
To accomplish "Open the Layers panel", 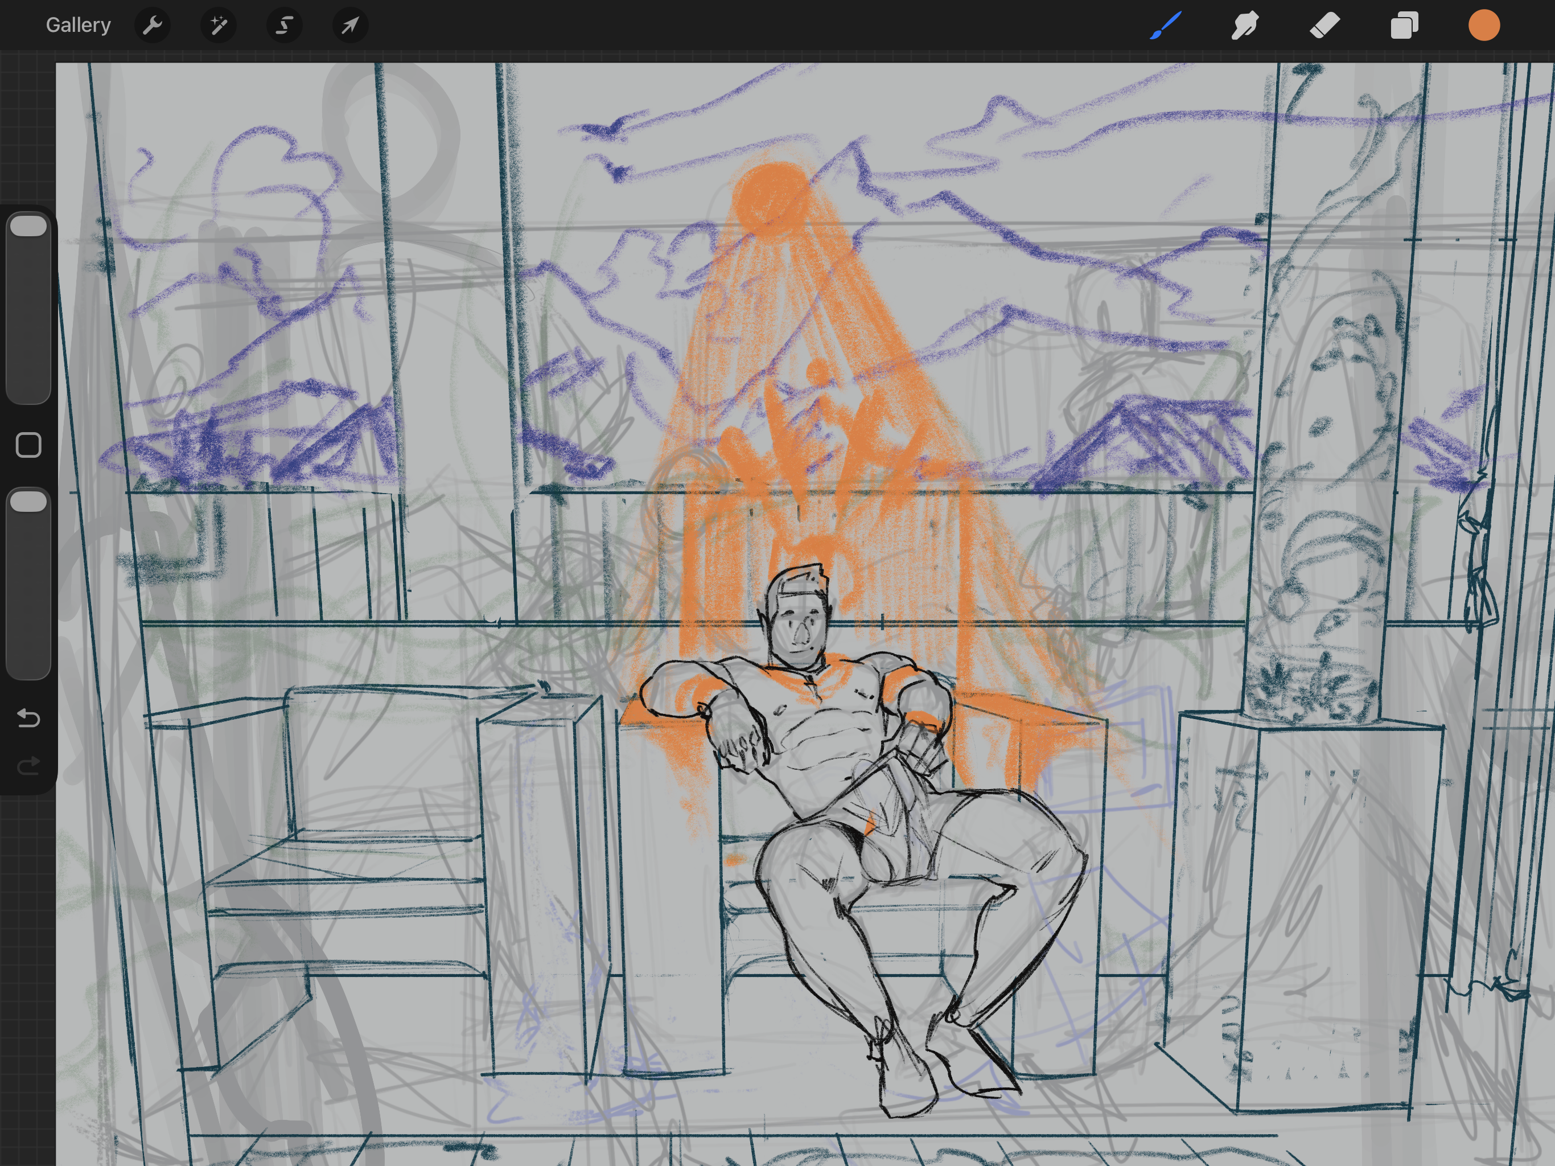I will (x=1405, y=25).
